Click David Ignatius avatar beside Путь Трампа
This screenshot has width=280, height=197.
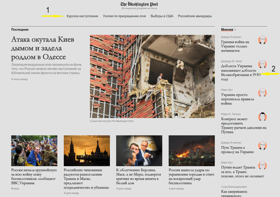click(x=262, y=145)
